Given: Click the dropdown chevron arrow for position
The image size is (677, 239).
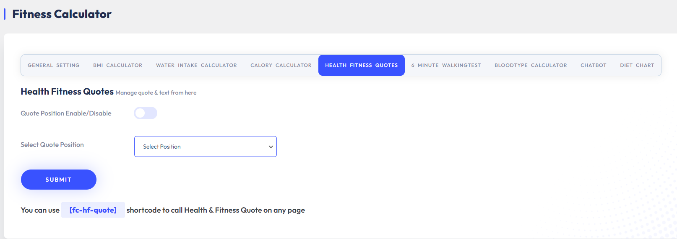Looking at the screenshot, I should pyautogui.click(x=271, y=147).
